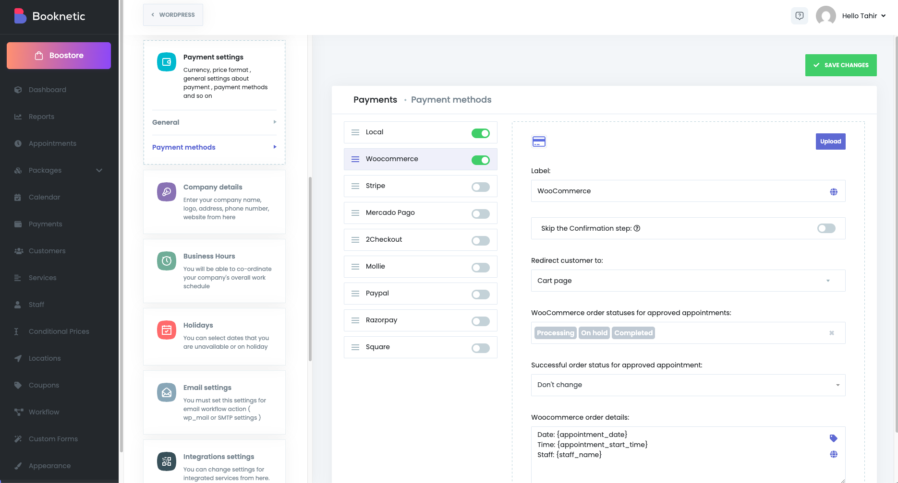Enable the Mollie payment toggle
898x483 pixels.
(481, 268)
